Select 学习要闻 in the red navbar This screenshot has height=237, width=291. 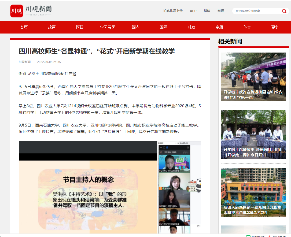pos(108,27)
